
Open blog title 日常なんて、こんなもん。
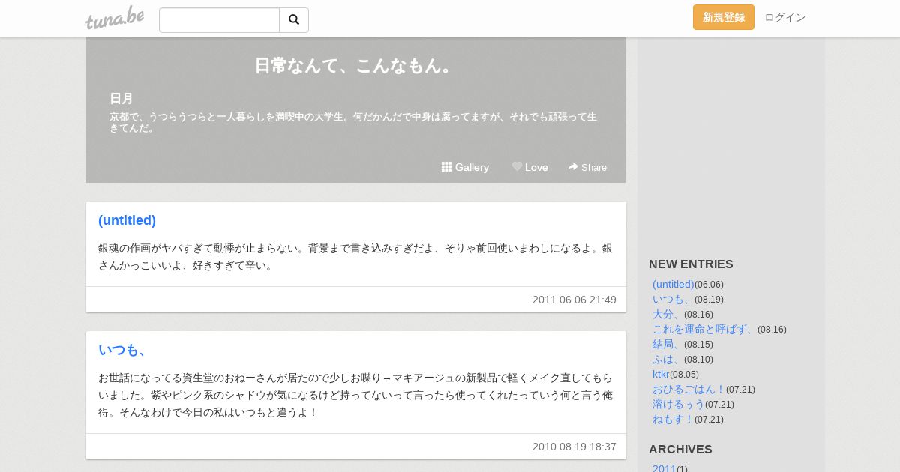(x=355, y=65)
